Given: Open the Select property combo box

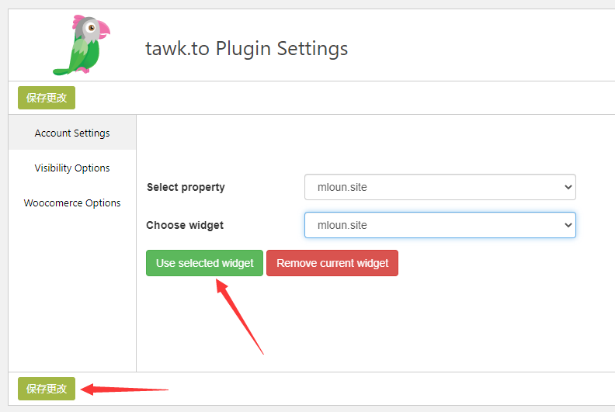Looking at the screenshot, I should (440, 187).
